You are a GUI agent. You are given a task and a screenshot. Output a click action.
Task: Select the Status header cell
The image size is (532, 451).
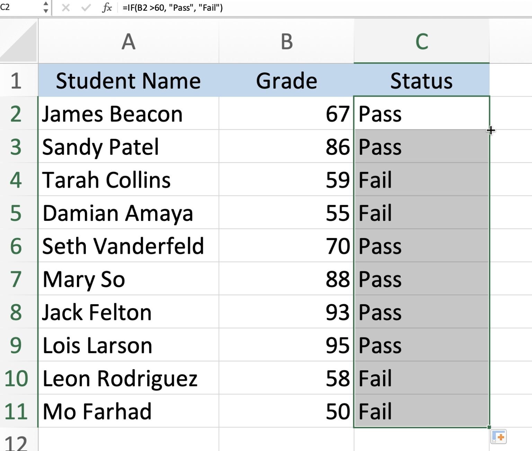422,81
